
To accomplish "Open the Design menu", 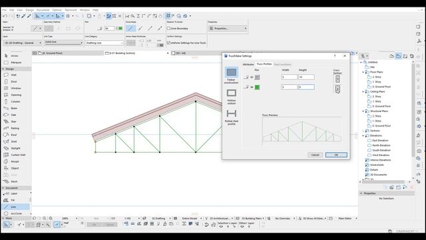I will click(29, 10).
